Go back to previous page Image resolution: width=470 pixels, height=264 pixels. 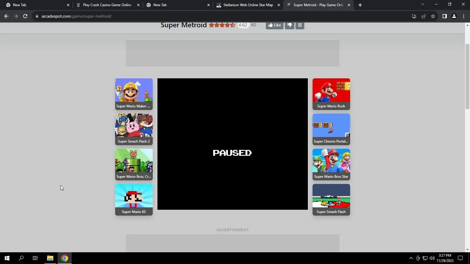(6, 16)
